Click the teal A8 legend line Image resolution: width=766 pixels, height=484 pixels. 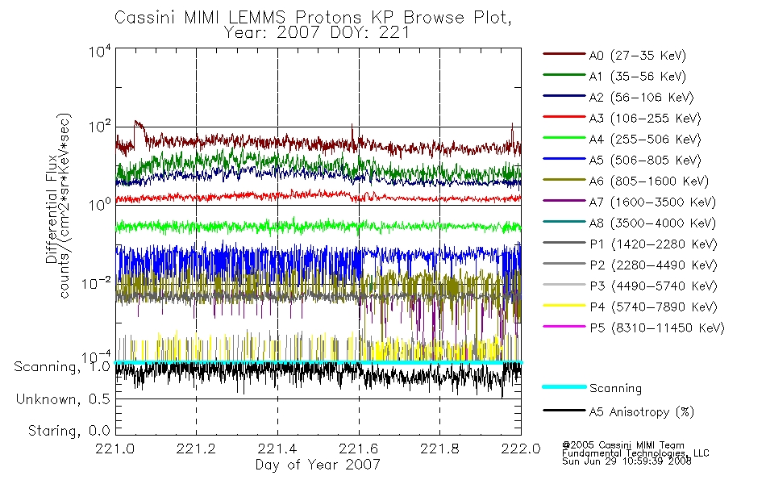tap(564, 222)
